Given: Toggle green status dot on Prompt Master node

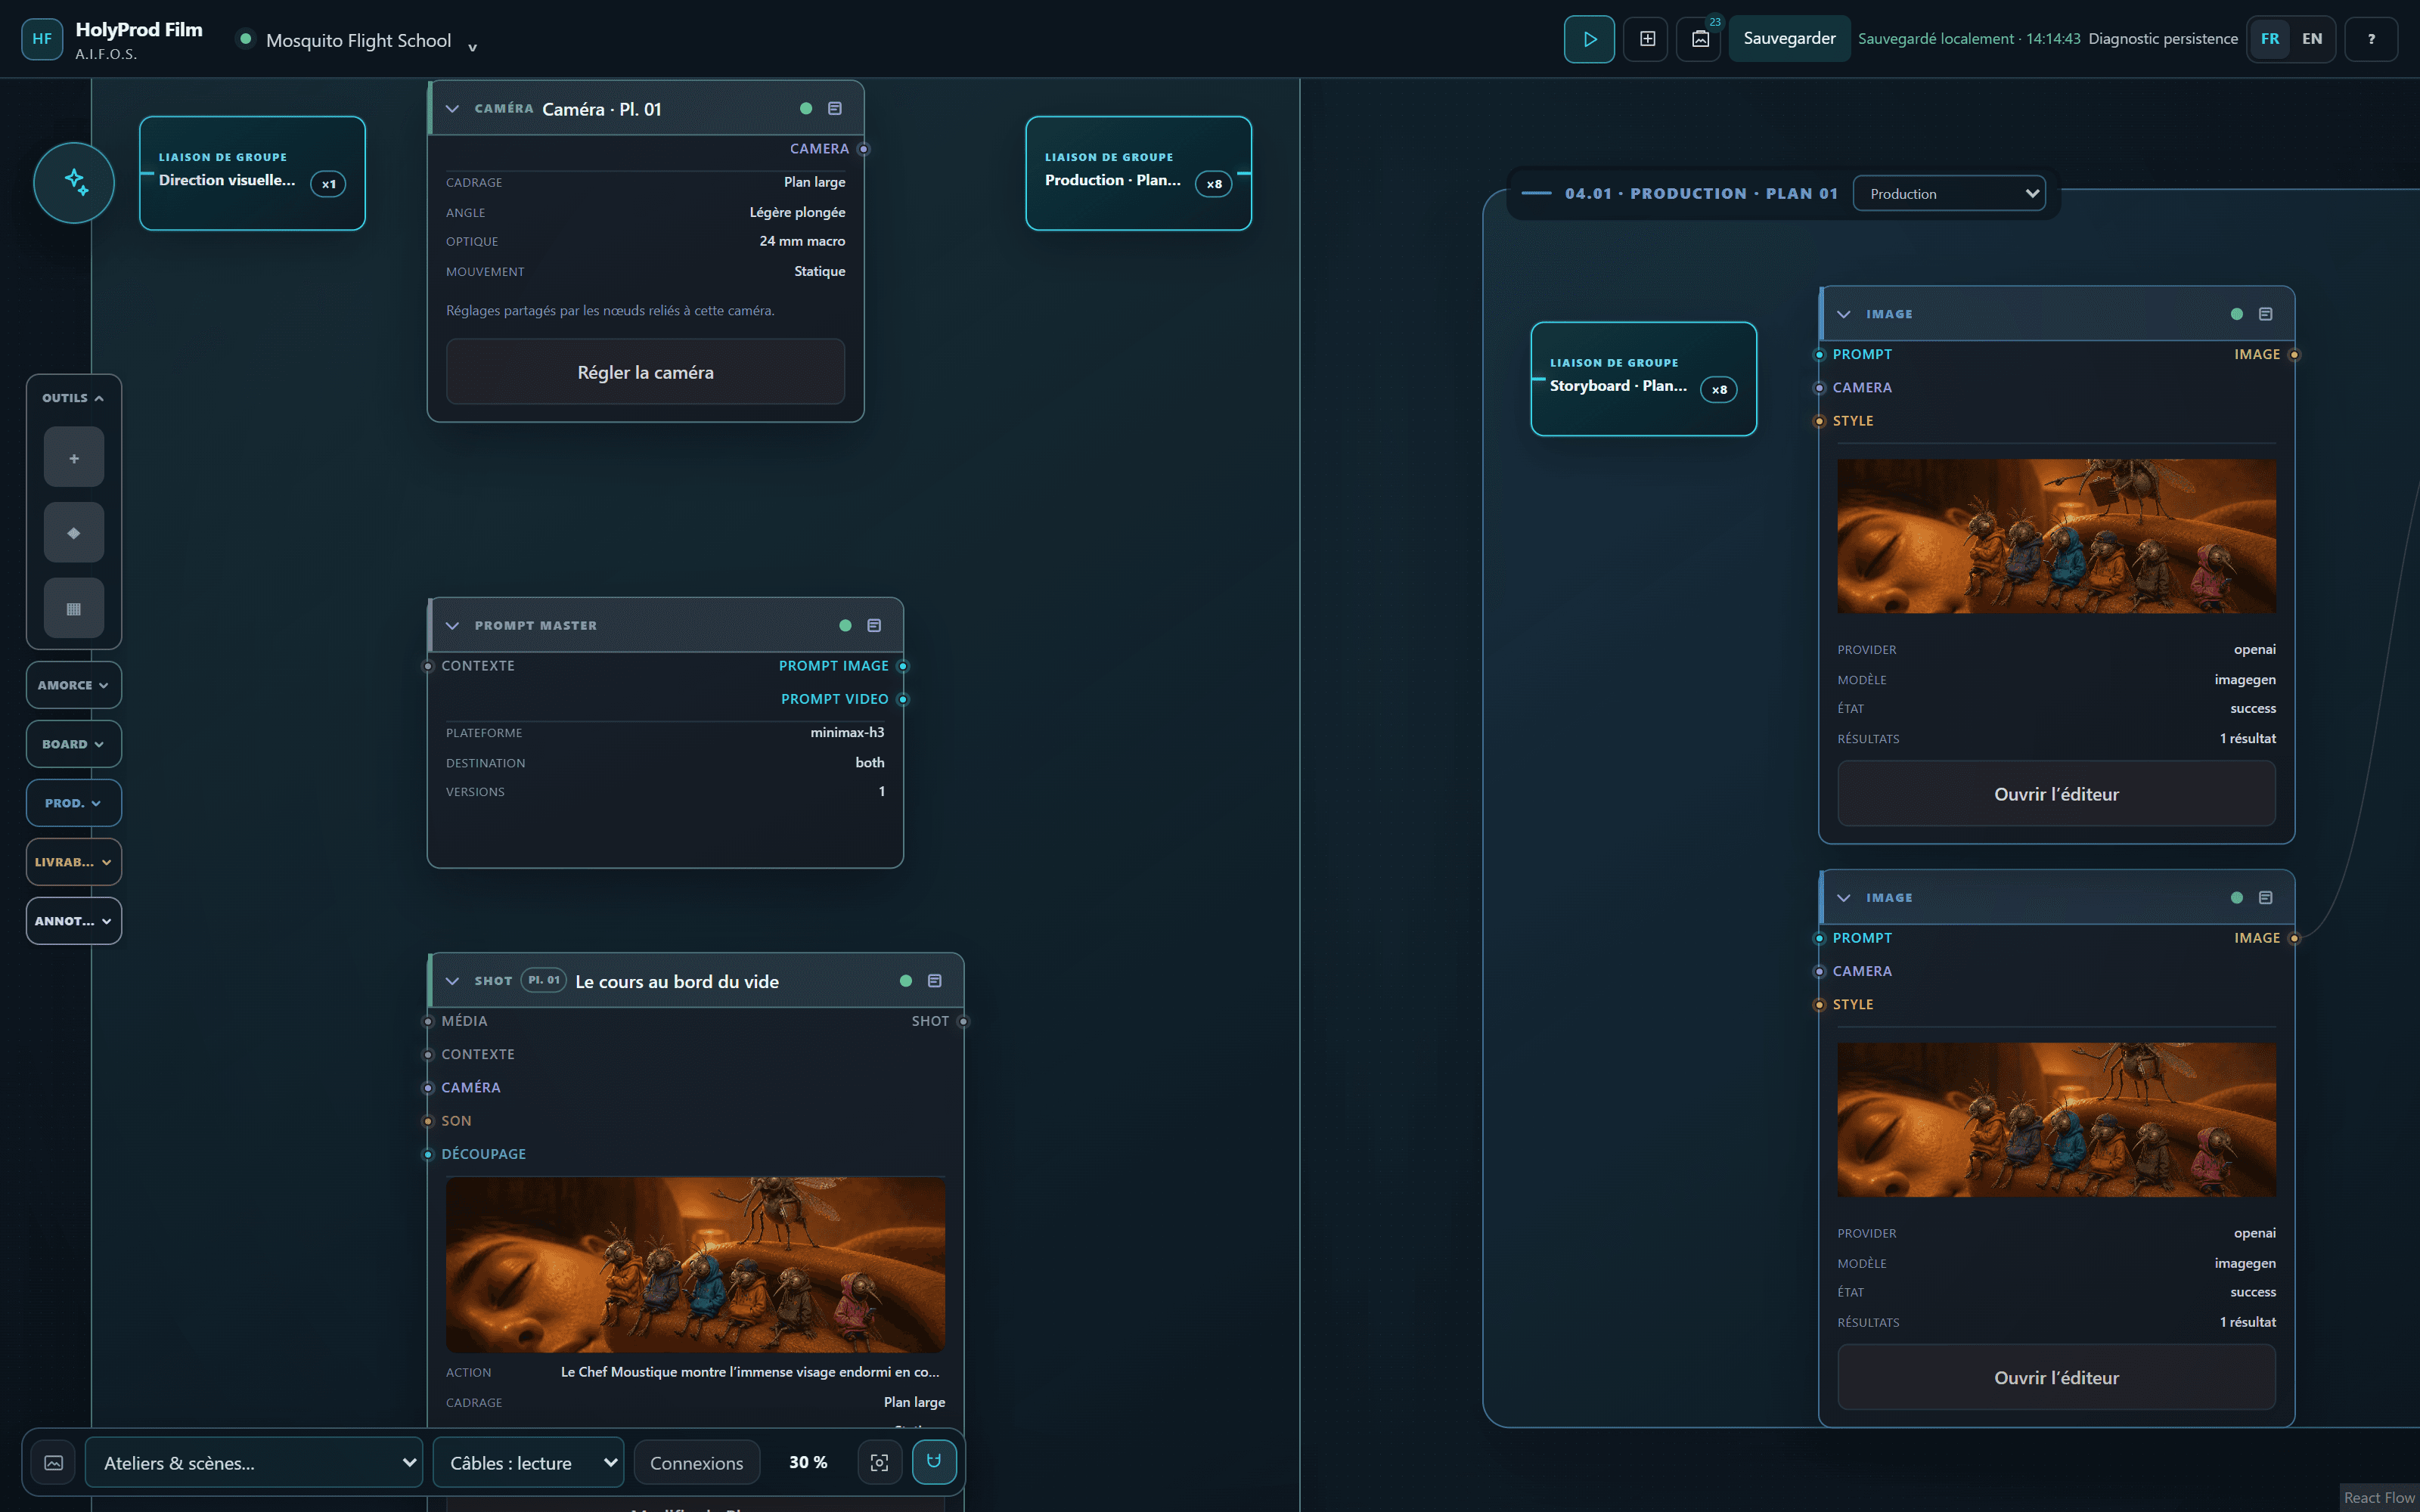Looking at the screenshot, I should pos(845,625).
